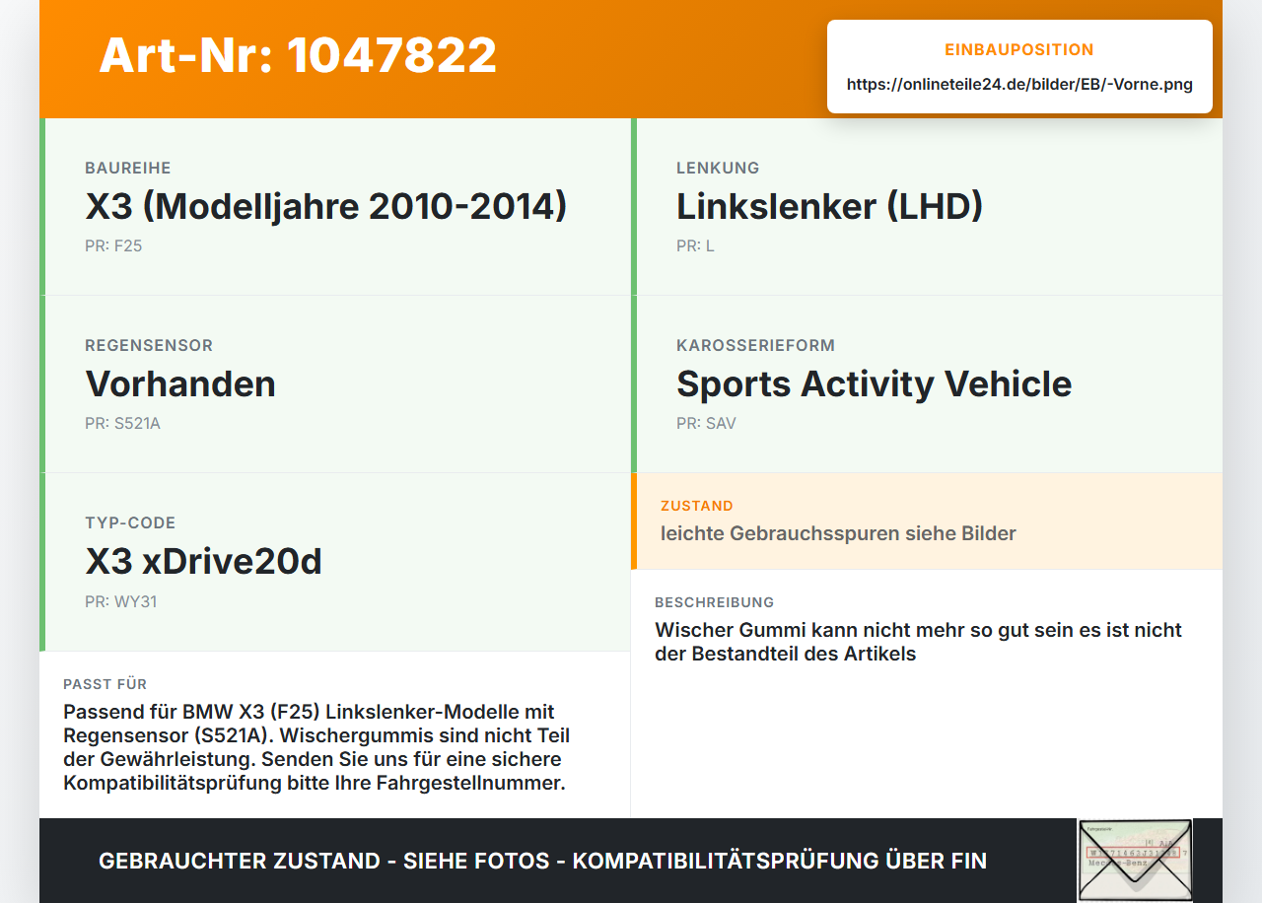Click the Art-Nr: 1047822 heading

tap(298, 55)
